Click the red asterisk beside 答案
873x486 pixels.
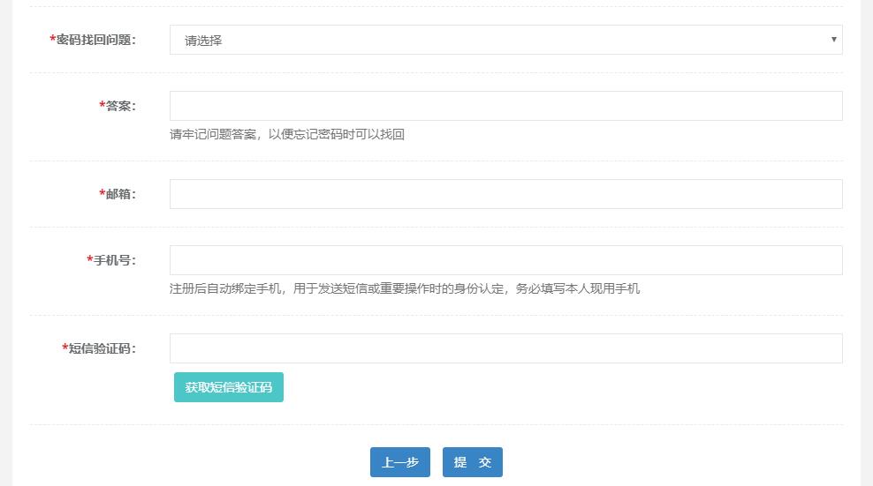click(x=102, y=106)
